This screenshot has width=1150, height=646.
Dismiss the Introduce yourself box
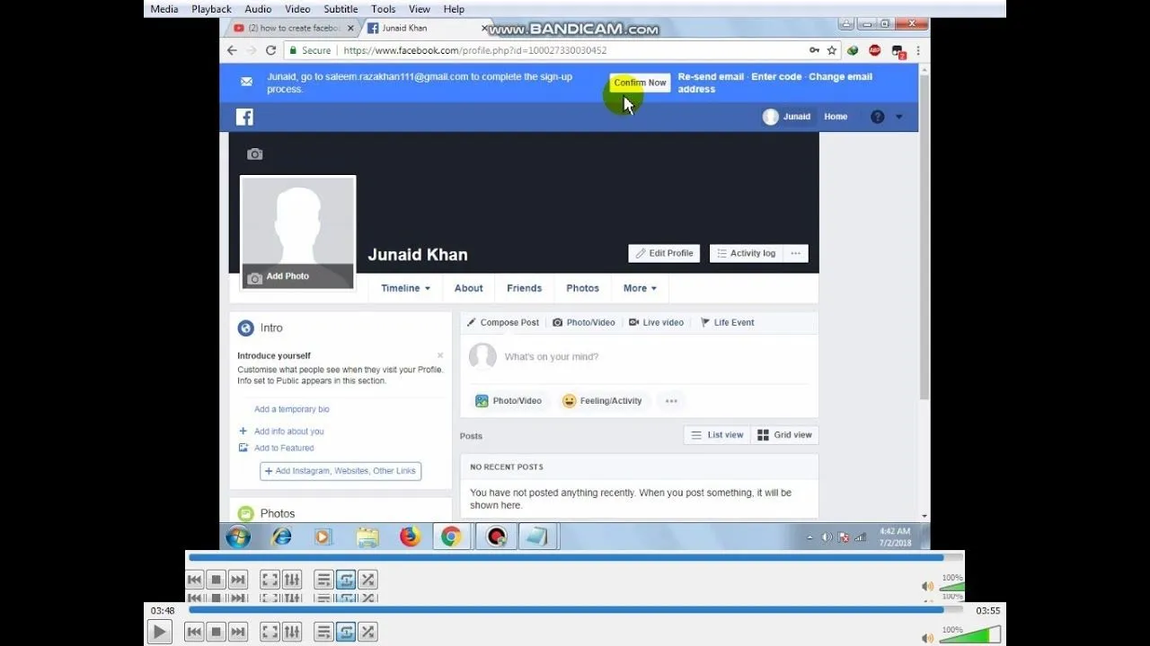[x=440, y=356]
